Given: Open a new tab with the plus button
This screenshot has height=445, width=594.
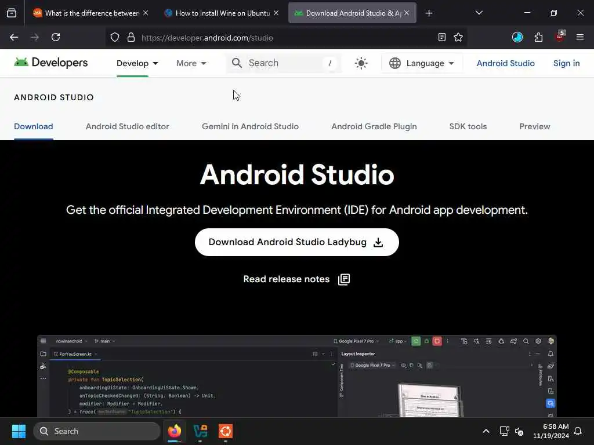Looking at the screenshot, I should [429, 13].
